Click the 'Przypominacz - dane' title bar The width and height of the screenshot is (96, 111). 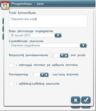point(52,4)
